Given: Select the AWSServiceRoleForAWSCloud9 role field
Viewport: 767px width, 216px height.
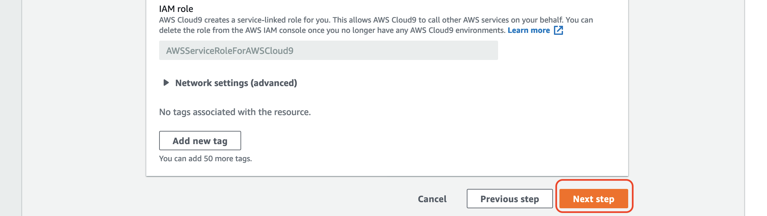Looking at the screenshot, I should coord(328,50).
